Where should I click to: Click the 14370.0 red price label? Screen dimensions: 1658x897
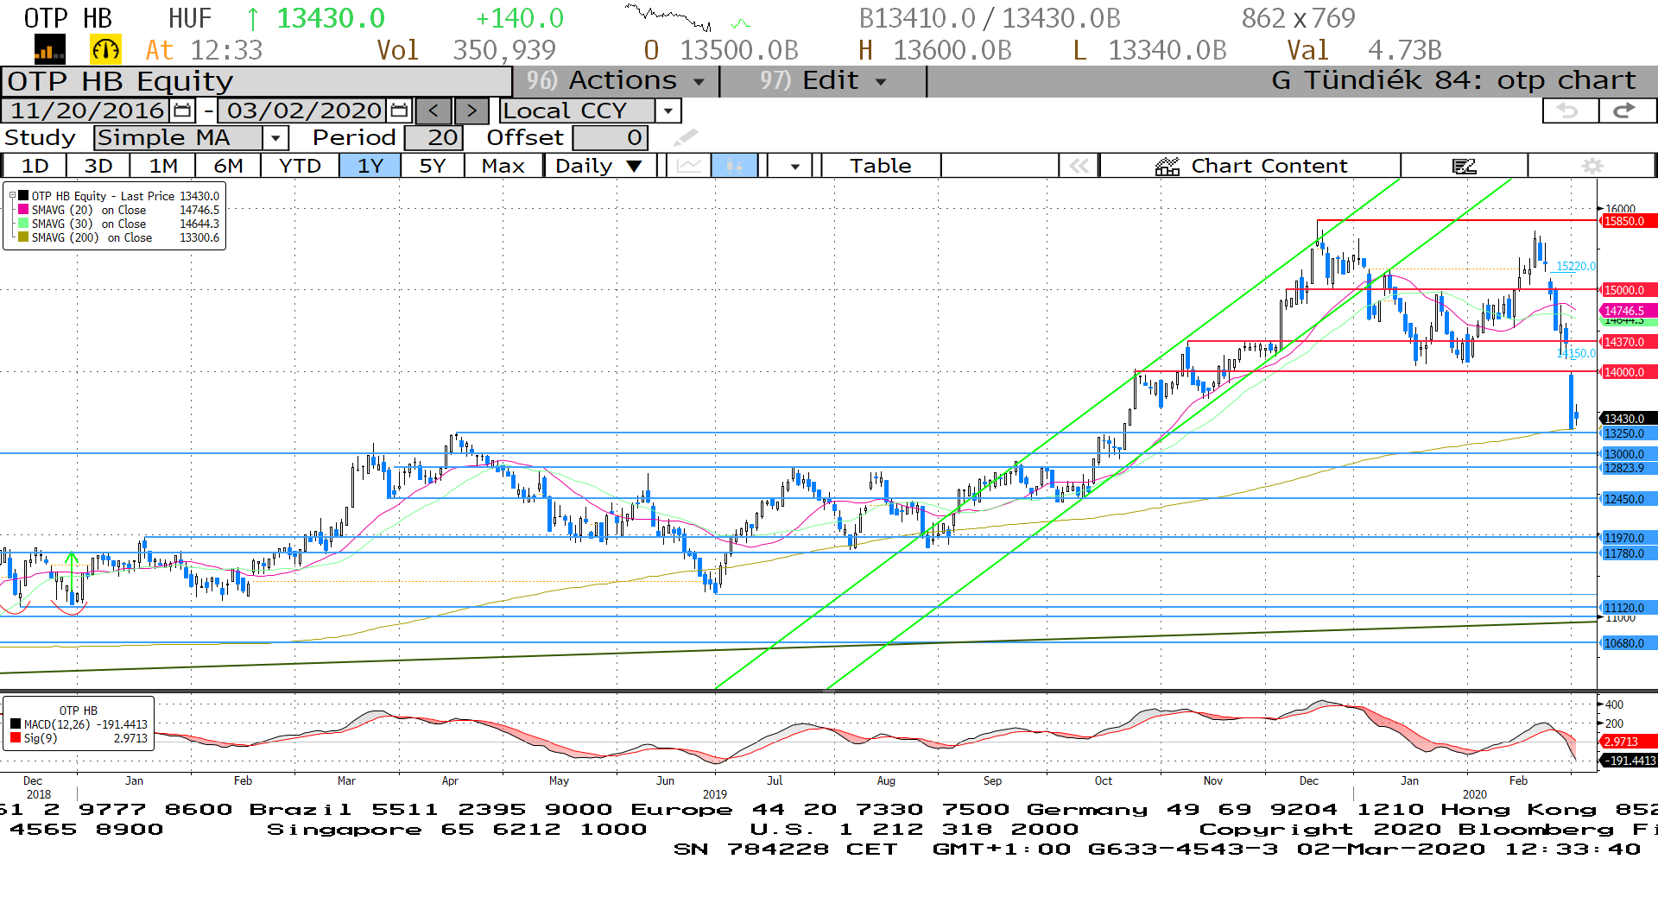[1628, 342]
